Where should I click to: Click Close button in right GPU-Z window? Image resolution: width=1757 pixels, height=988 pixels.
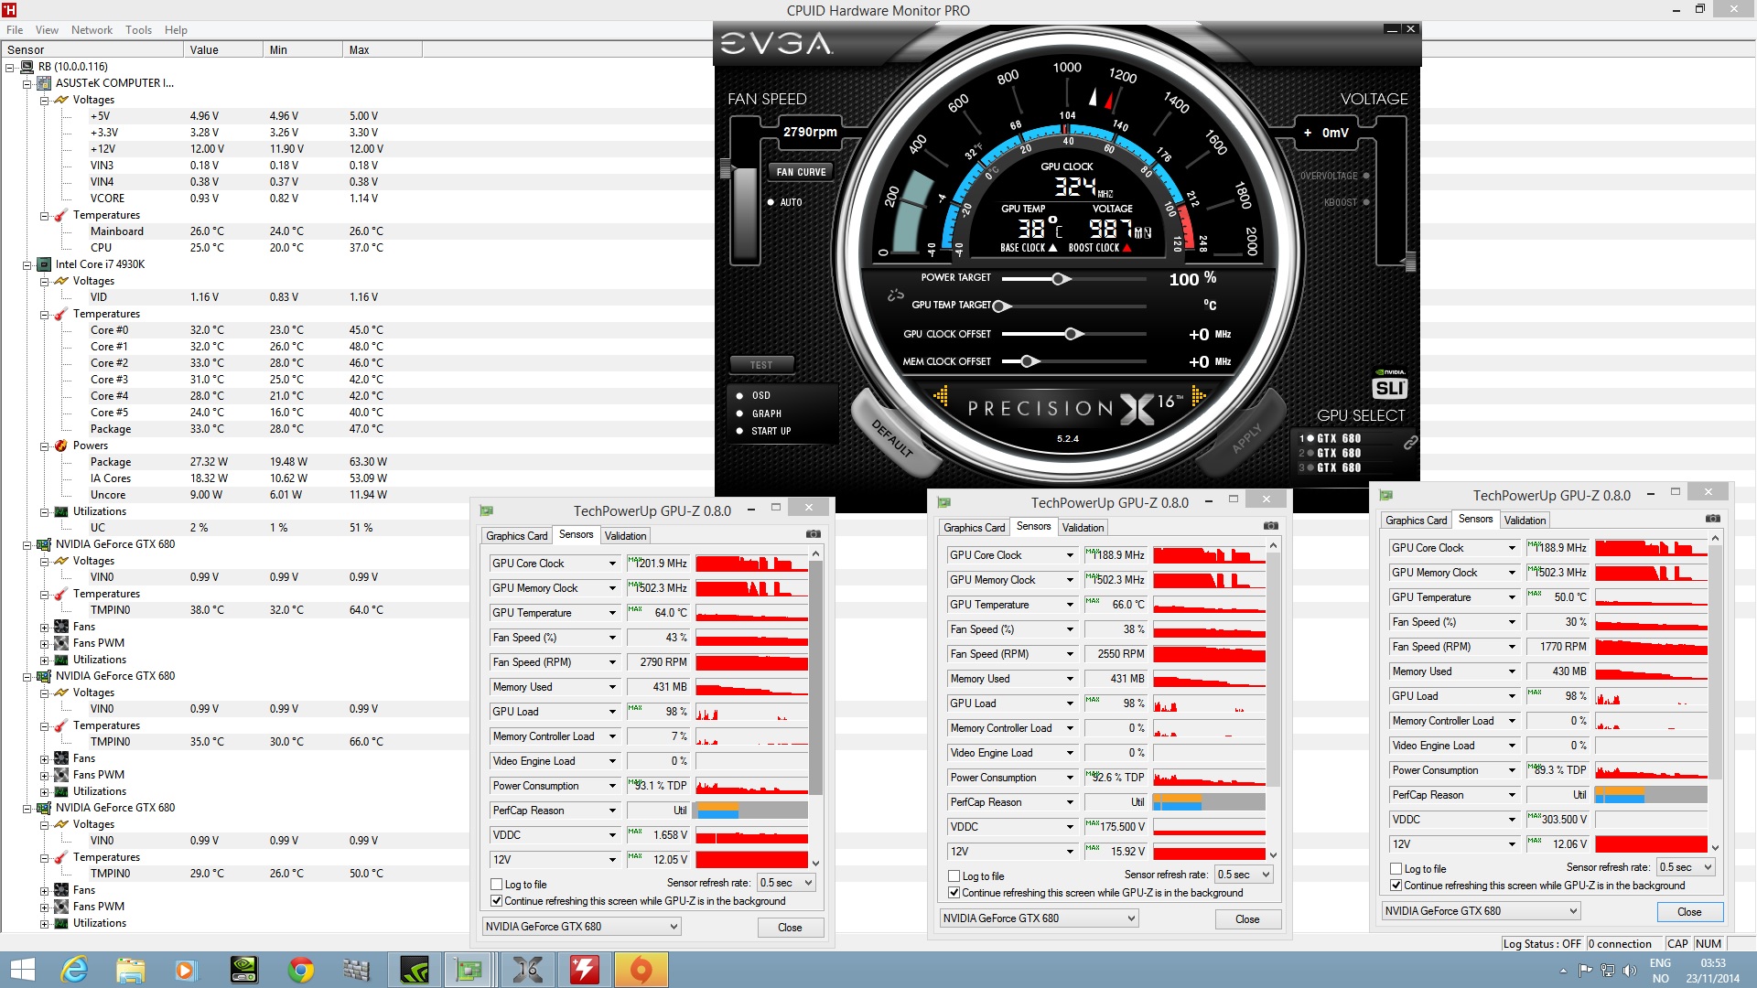coord(1689,912)
